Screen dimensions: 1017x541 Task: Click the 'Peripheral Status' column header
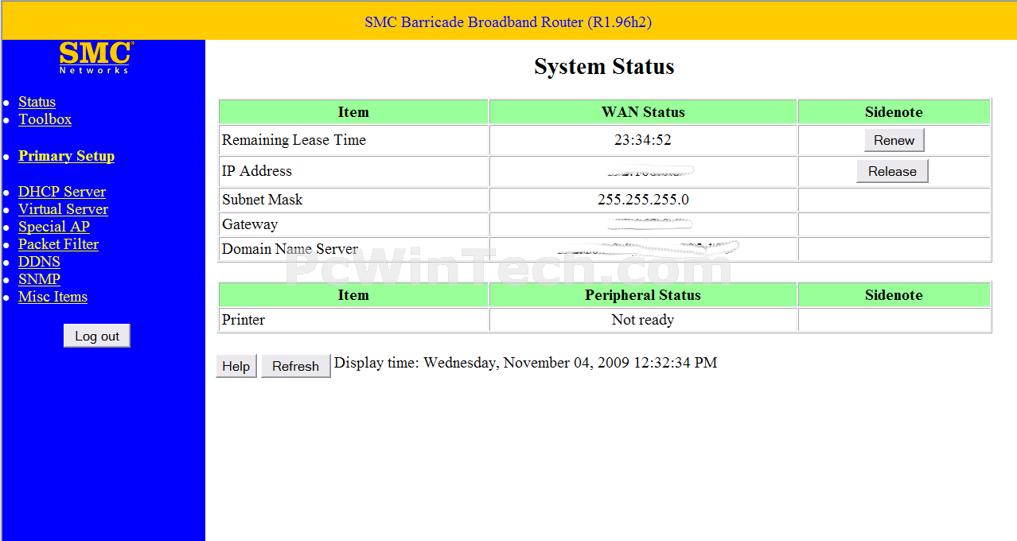pos(643,295)
